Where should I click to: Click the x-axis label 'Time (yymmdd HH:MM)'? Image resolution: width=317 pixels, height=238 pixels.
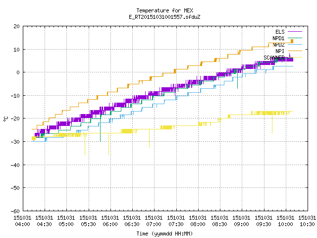pos(164,234)
